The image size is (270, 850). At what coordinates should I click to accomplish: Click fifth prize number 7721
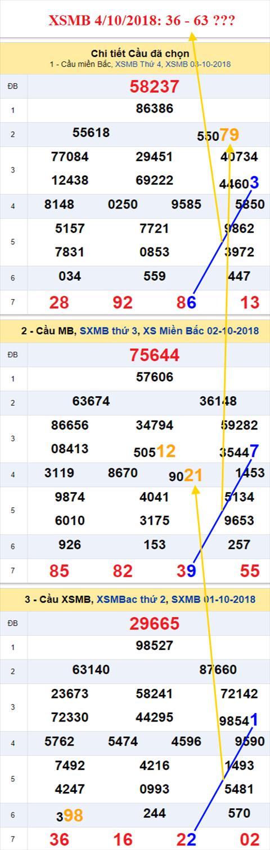(155, 228)
